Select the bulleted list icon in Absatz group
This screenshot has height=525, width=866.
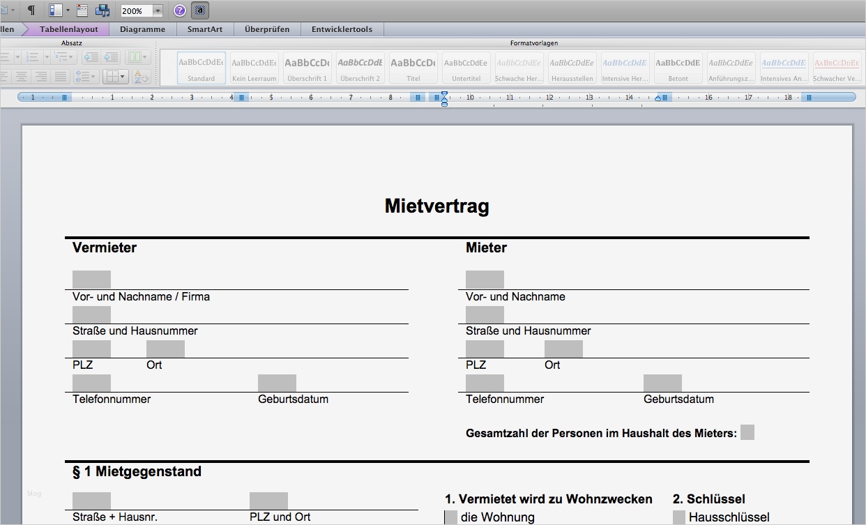point(5,56)
